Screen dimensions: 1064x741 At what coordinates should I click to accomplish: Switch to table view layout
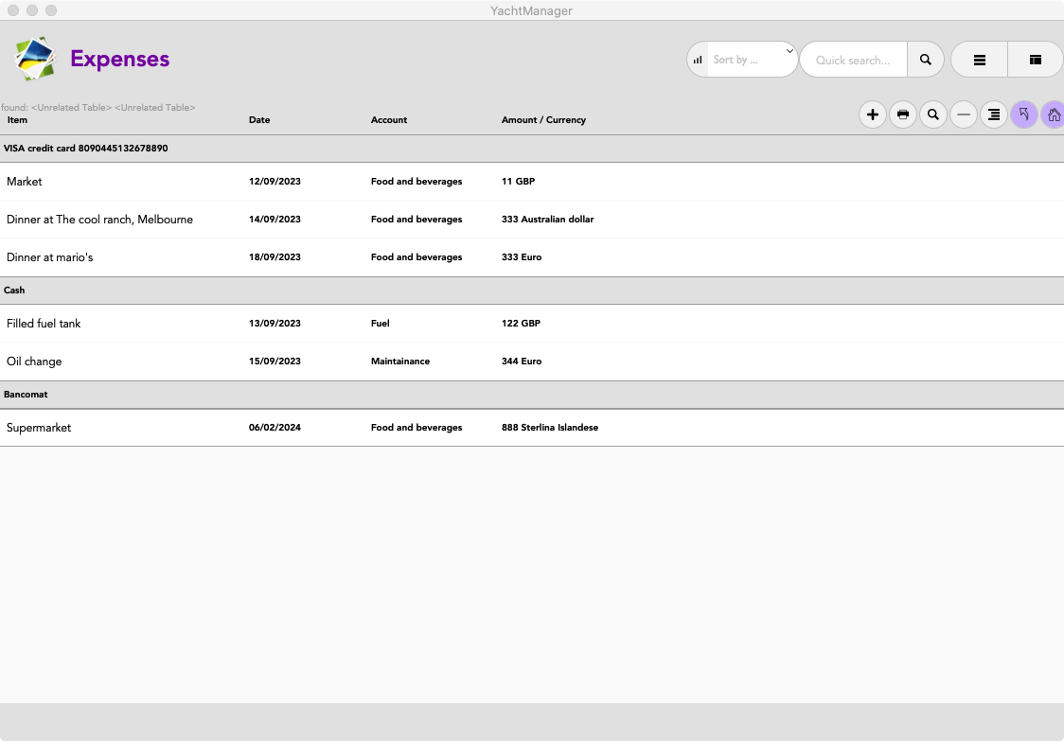point(1036,60)
